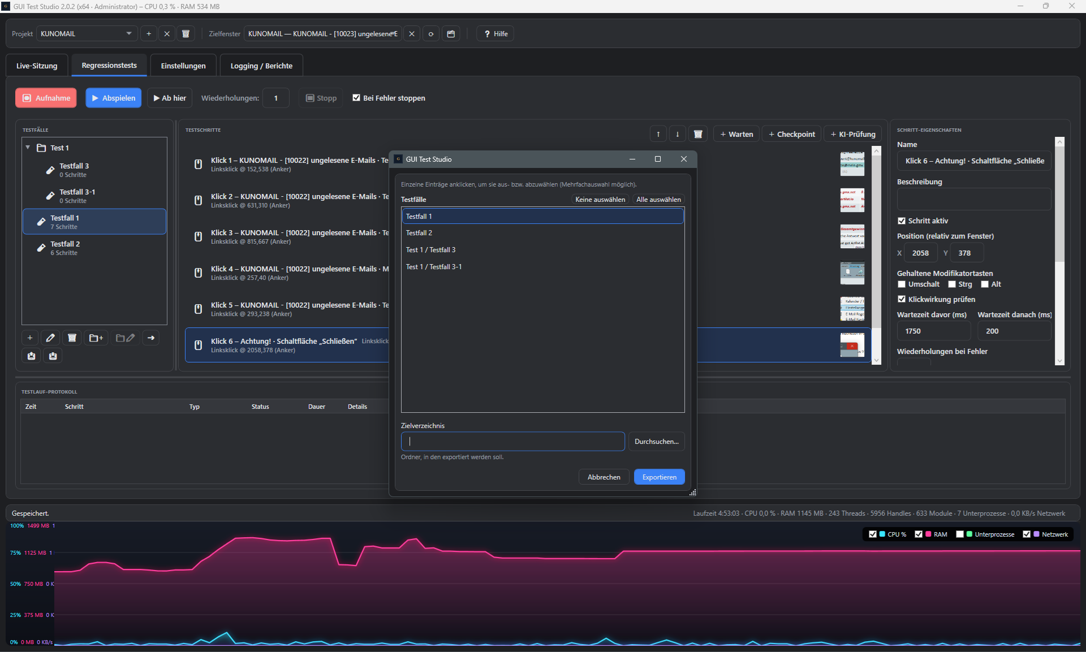This screenshot has width=1086, height=652.
Task: Click the export test cases icon below the list
Action: (x=32, y=356)
